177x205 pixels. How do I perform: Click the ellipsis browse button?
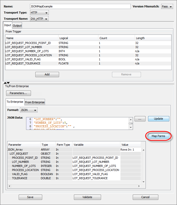(x=140, y=119)
